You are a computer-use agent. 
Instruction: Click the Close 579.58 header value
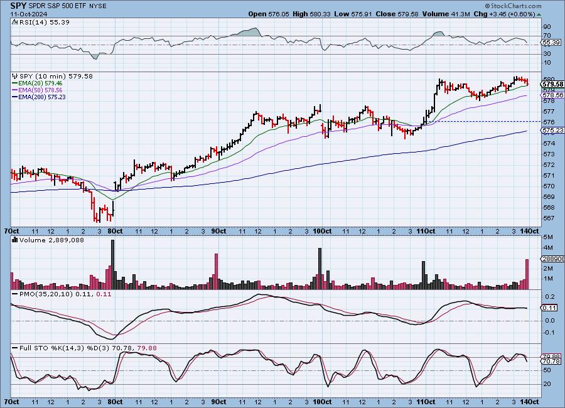tap(397, 14)
